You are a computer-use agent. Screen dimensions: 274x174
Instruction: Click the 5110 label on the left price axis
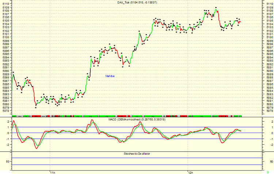(x=6, y=4)
